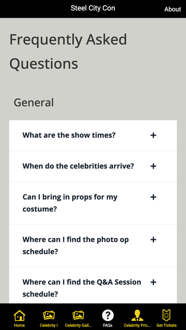Click the Steel City Con title

[93, 8]
